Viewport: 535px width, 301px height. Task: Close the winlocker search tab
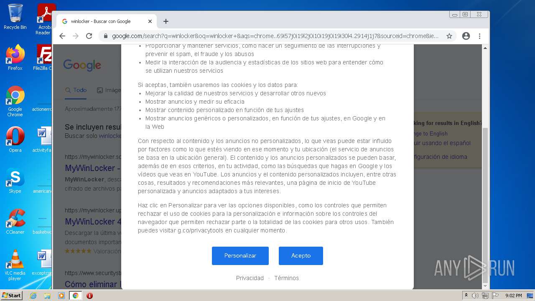(x=150, y=21)
